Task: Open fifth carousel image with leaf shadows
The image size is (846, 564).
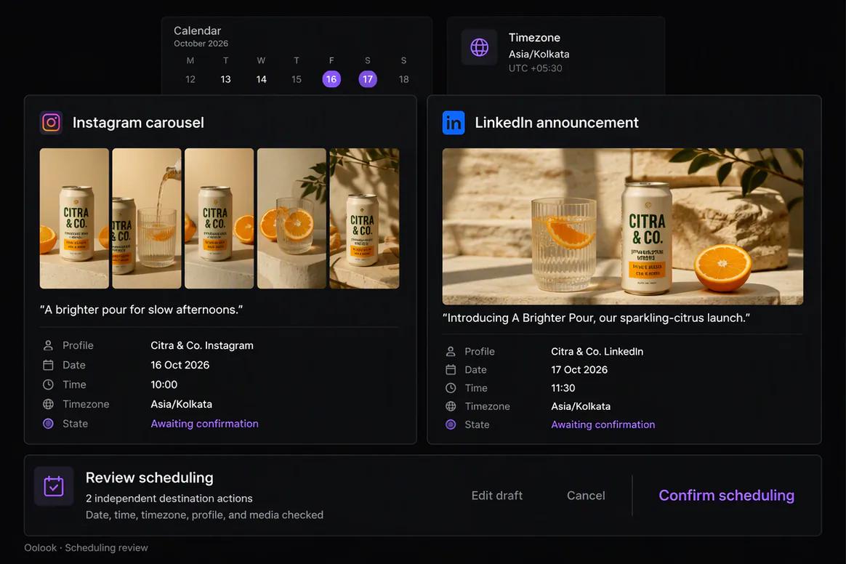Action: click(365, 219)
